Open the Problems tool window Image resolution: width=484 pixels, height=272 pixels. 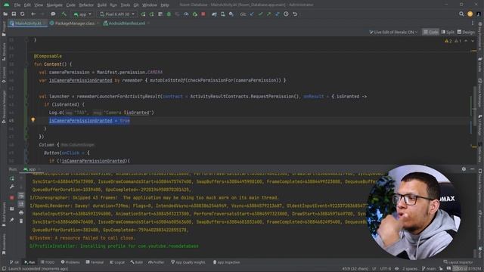point(70,262)
